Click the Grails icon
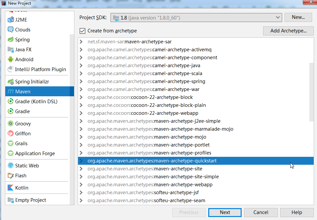 coord(11,143)
